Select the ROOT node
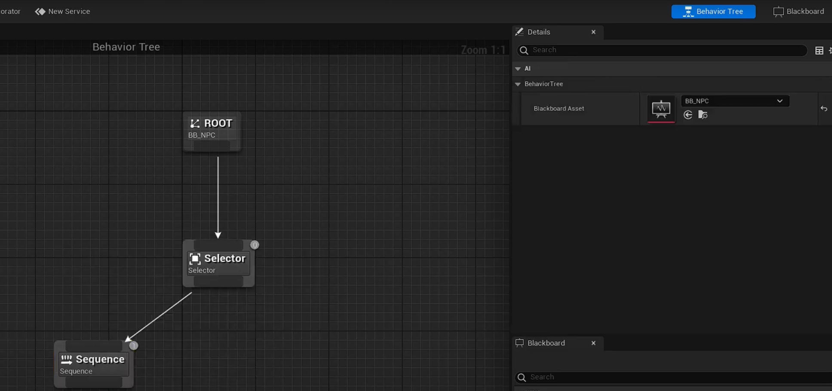The width and height of the screenshot is (832, 391). click(212, 128)
